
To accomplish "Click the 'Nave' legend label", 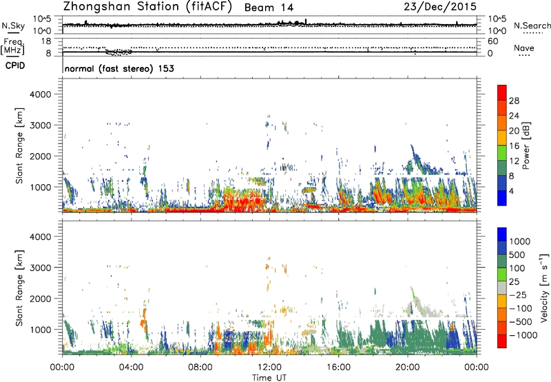I will tap(524, 48).
